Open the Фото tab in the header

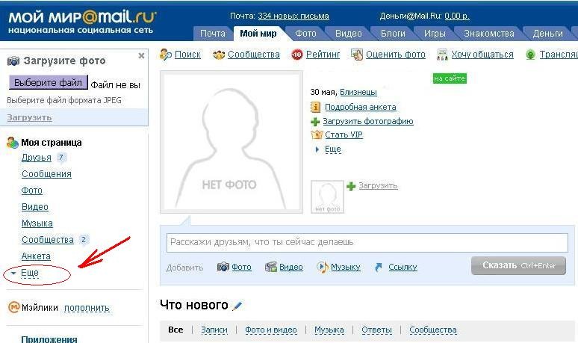click(x=305, y=34)
